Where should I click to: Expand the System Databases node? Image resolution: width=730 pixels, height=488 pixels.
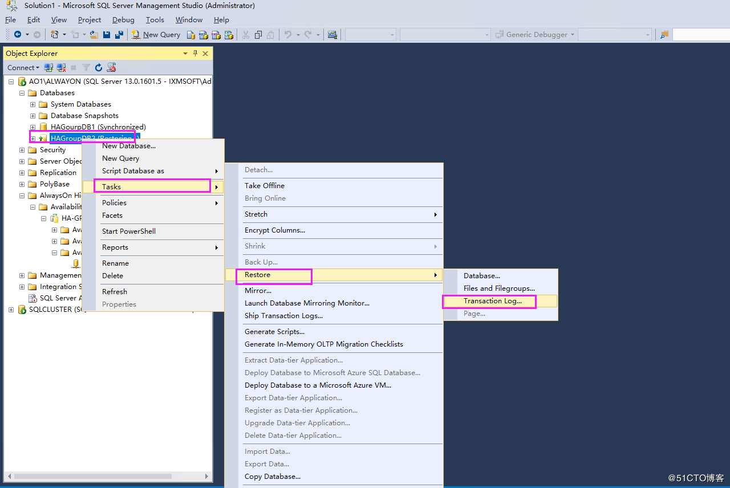pos(33,104)
